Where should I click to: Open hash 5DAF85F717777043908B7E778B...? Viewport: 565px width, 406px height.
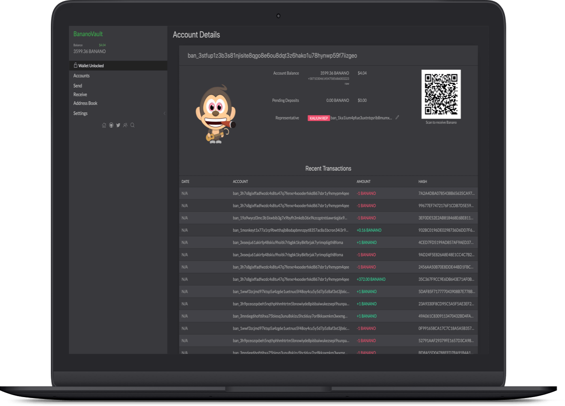pyautogui.click(x=446, y=291)
